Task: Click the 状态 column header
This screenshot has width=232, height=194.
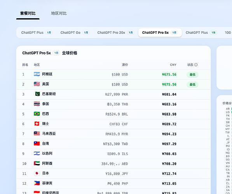Action: coord(190,65)
